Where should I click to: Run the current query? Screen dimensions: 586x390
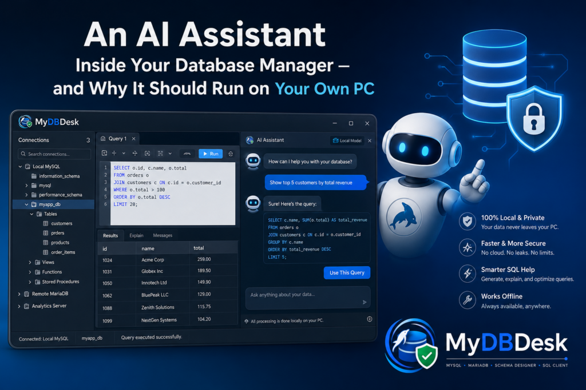pos(211,154)
